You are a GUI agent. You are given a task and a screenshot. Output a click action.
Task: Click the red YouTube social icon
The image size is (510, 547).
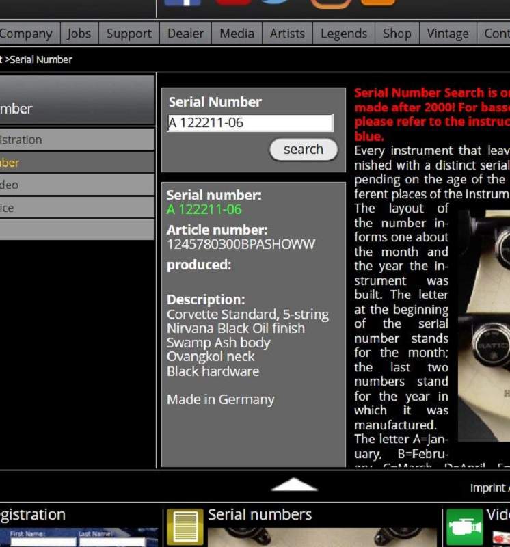click(x=233, y=3)
